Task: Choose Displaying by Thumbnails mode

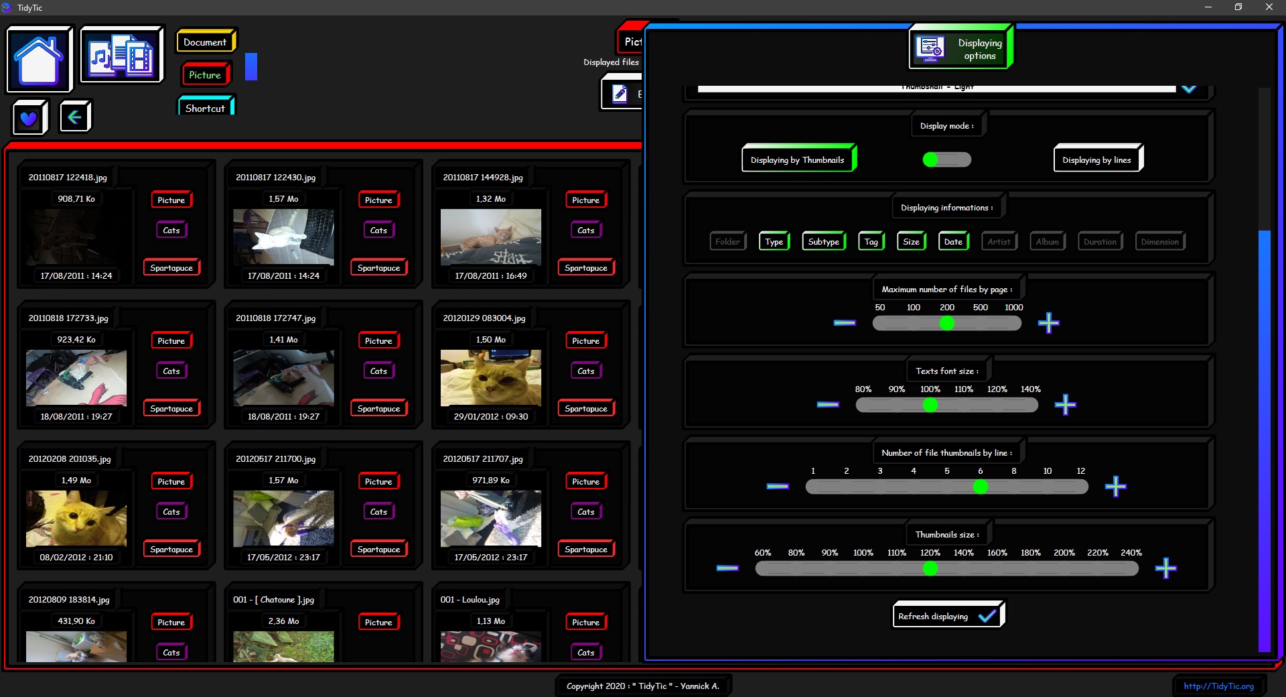Action: point(798,160)
